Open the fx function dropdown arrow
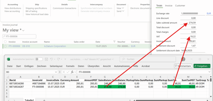This screenshot has width=213, height=101. point(75,72)
